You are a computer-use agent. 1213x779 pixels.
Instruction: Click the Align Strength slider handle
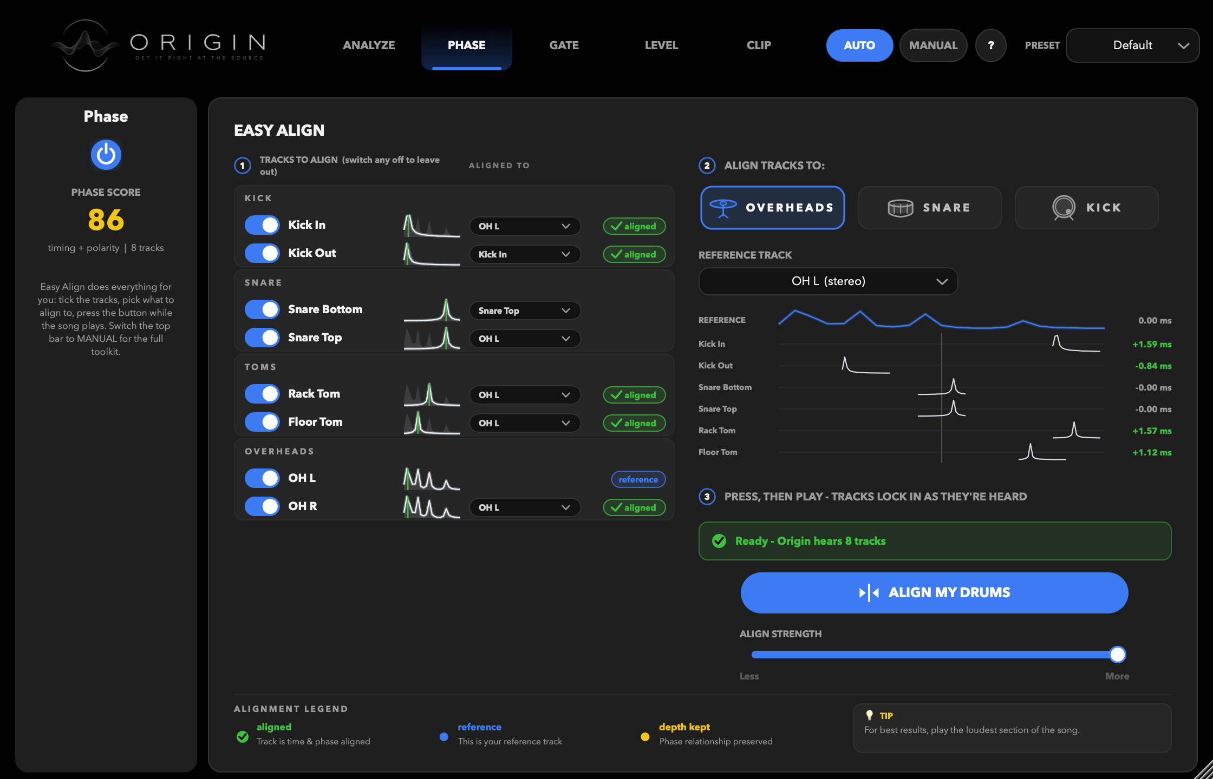[1117, 655]
